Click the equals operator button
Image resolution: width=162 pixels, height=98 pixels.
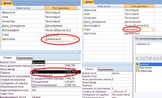pyautogui.click(x=154, y=58)
